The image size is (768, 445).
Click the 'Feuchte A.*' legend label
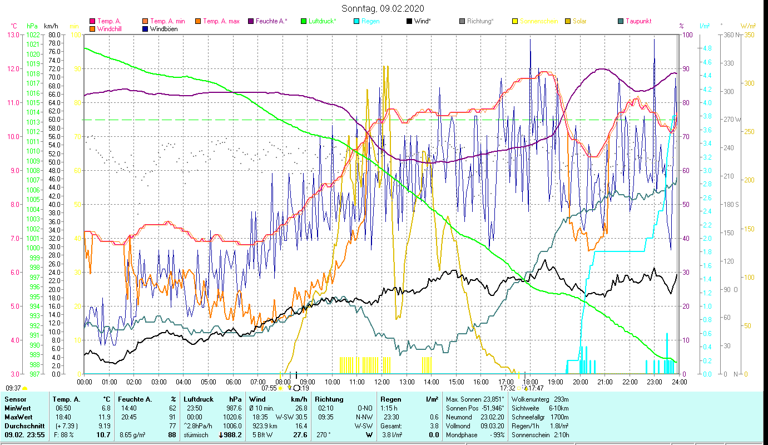[x=271, y=21]
